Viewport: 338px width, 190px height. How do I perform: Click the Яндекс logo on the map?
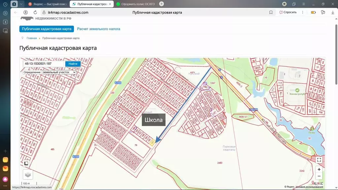(317, 183)
